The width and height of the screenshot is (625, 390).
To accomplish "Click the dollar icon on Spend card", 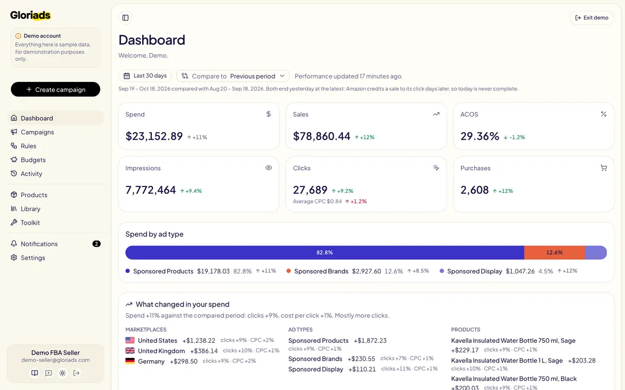I will (269, 114).
